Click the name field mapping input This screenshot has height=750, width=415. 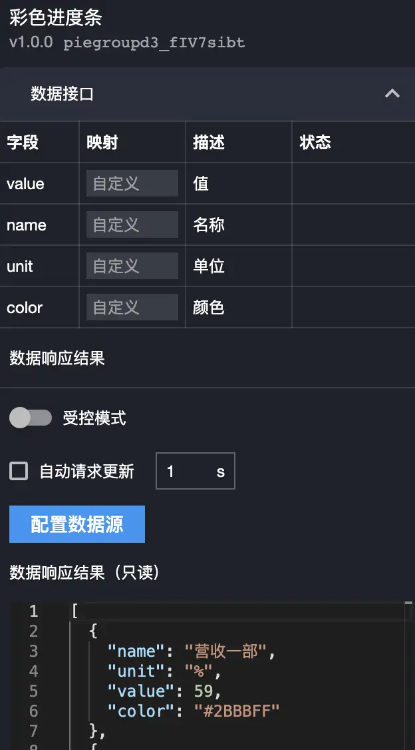point(132,224)
